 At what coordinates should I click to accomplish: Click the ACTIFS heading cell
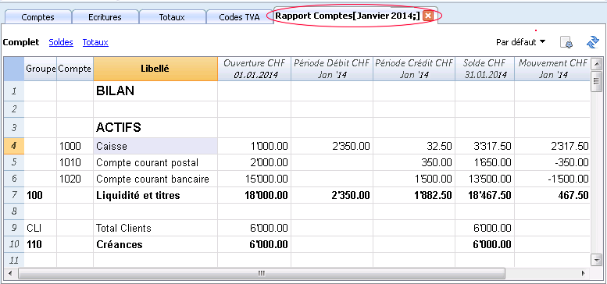(155, 127)
